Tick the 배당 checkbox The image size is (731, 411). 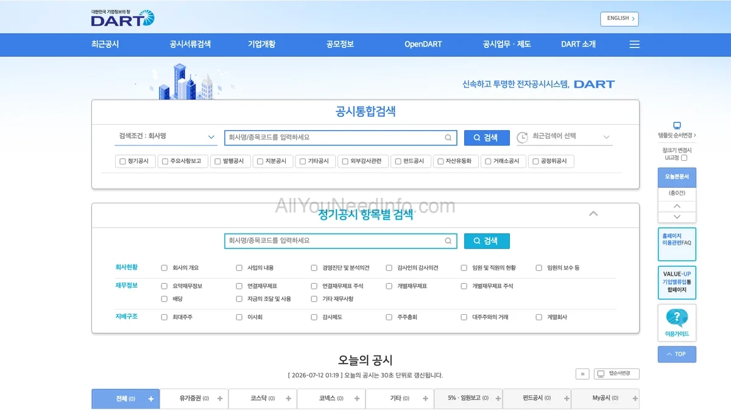click(164, 299)
